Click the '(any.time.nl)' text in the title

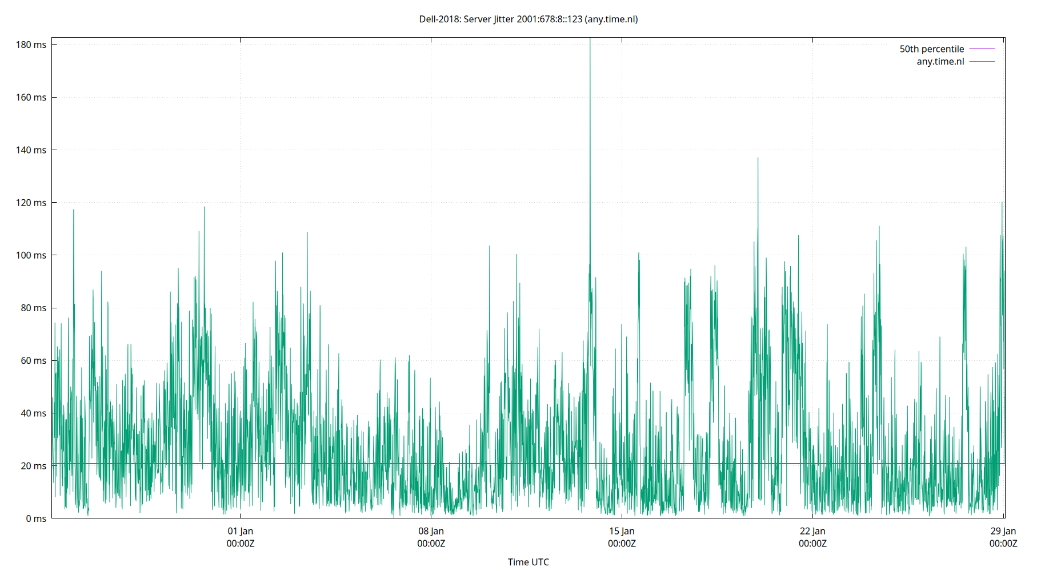[612, 19]
